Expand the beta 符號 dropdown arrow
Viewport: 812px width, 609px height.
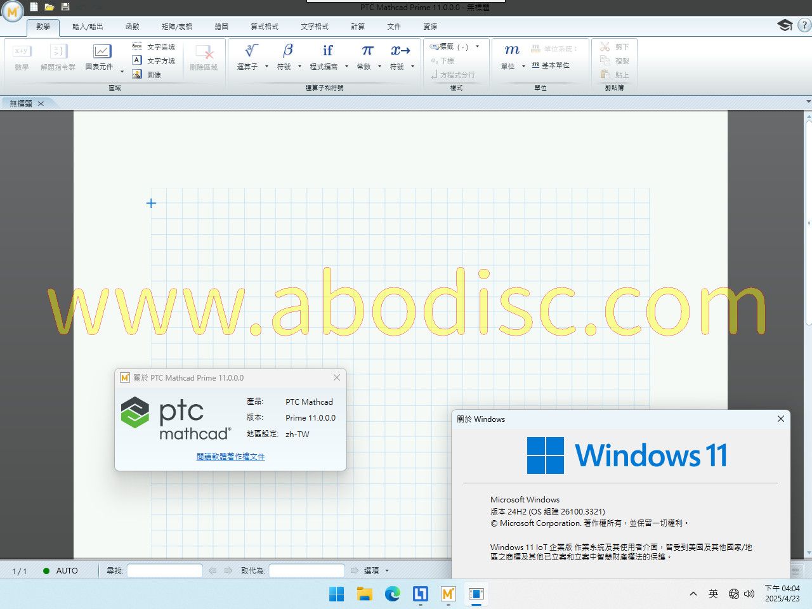coord(299,67)
